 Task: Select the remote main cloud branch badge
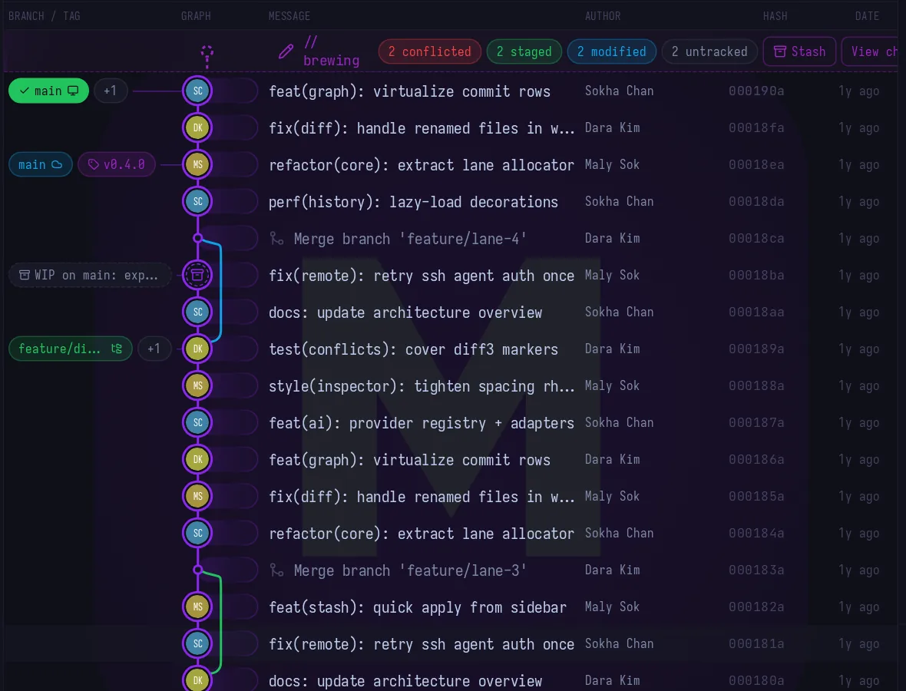(41, 164)
